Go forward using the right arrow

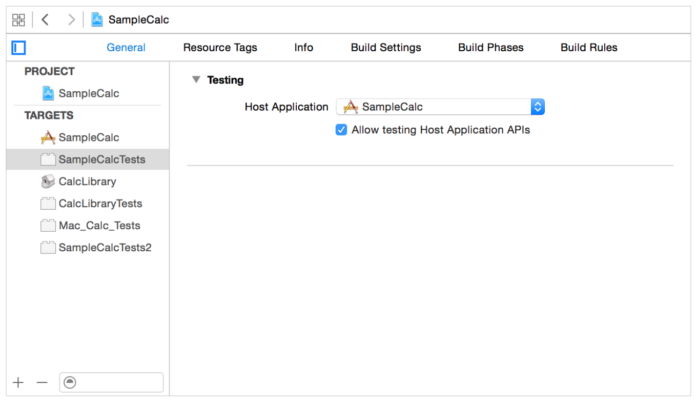point(71,20)
